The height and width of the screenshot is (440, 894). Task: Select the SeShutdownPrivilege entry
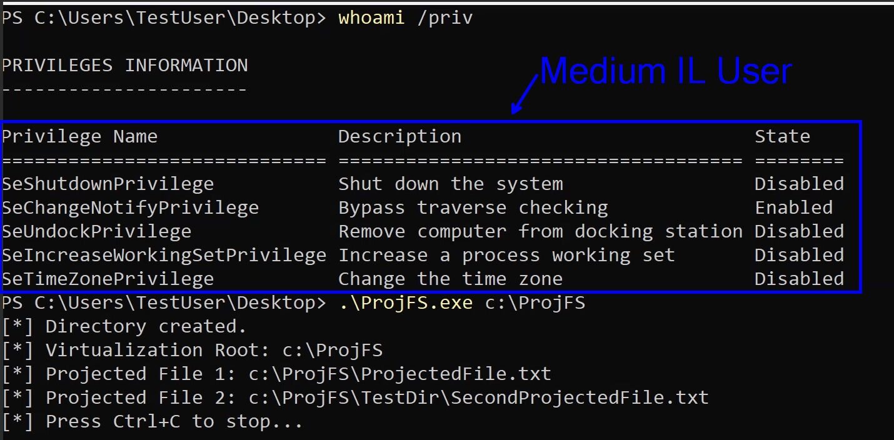click(x=108, y=184)
